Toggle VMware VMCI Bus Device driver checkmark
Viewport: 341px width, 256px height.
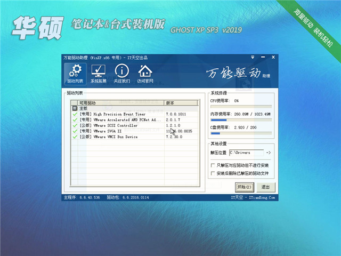(75, 137)
